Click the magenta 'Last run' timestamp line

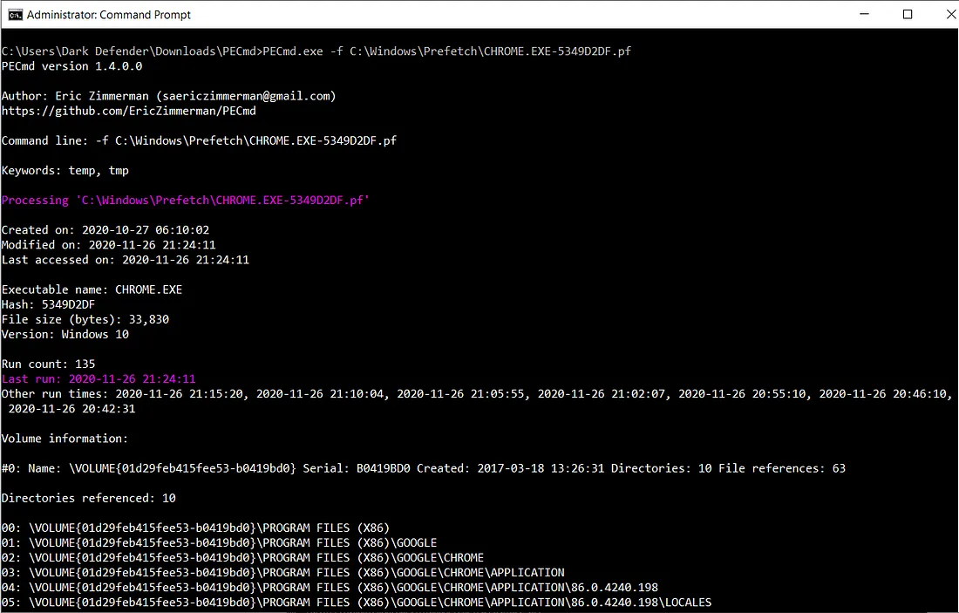[x=99, y=379]
